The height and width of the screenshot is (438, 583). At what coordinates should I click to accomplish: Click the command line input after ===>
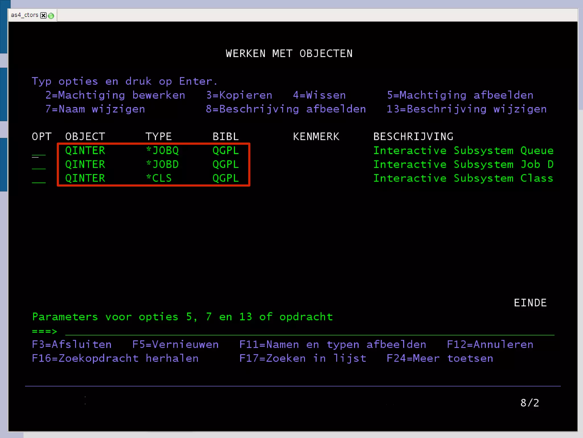[309, 331]
